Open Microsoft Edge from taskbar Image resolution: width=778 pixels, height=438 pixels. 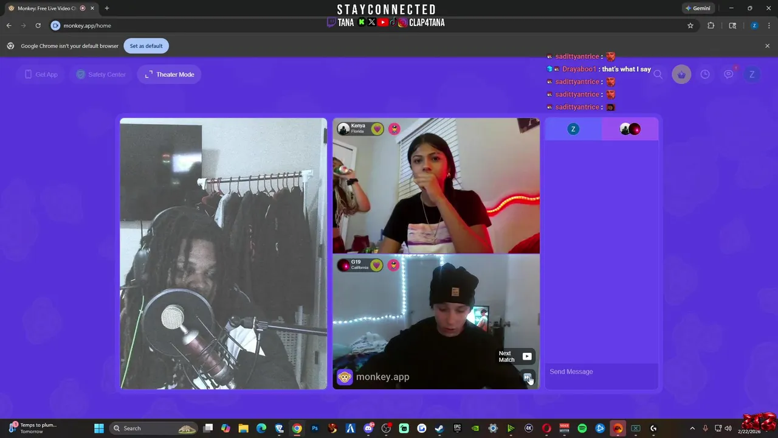[x=261, y=428]
